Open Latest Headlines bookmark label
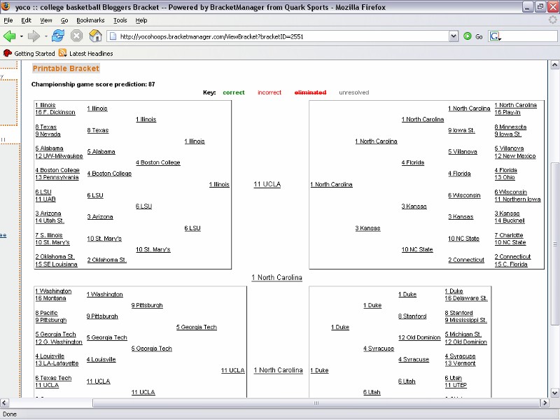 pos(91,54)
